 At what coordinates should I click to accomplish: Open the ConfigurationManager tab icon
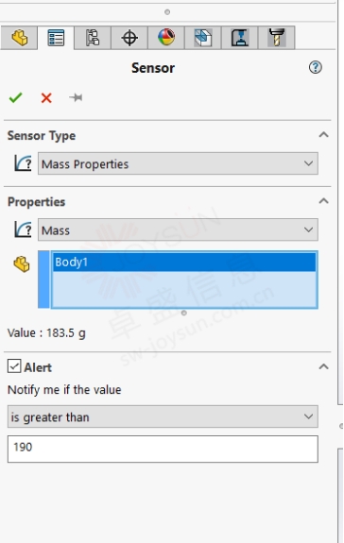pos(93,38)
